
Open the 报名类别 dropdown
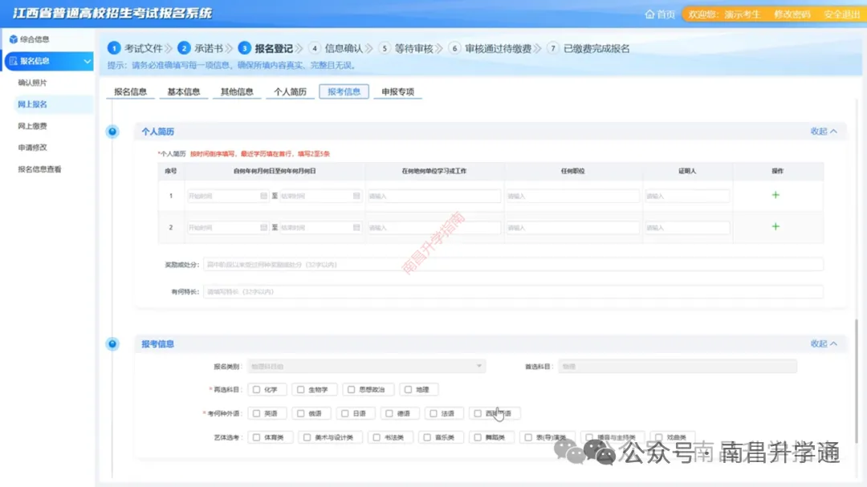367,366
